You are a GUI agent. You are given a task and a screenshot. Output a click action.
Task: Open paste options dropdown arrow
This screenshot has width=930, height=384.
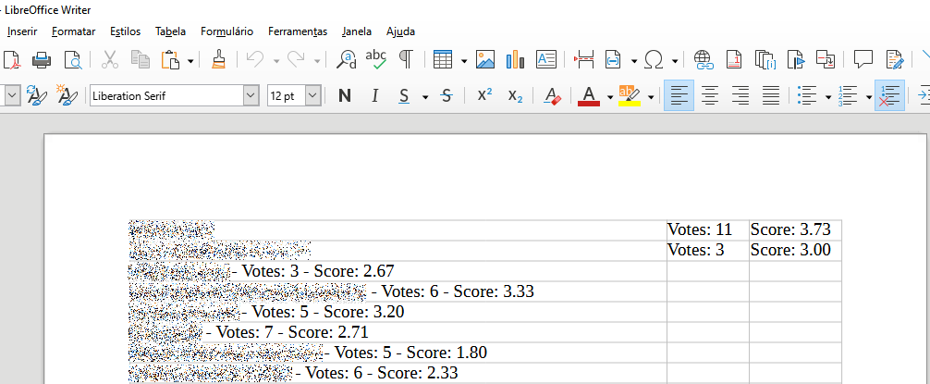point(190,60)
